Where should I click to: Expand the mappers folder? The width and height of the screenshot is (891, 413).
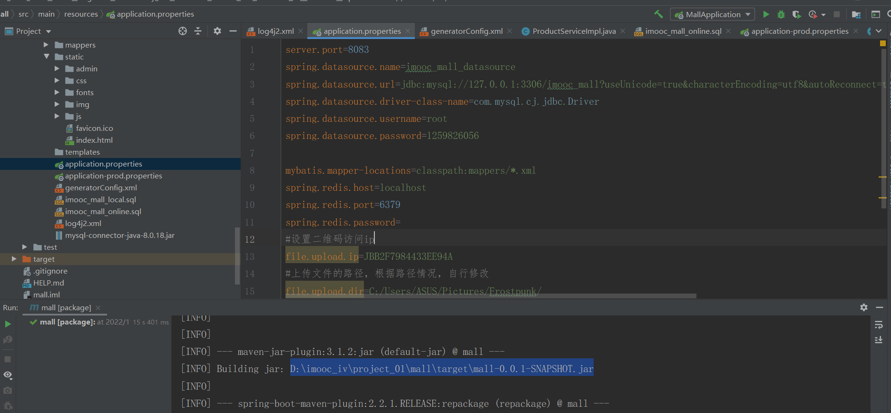click(46, 45)
